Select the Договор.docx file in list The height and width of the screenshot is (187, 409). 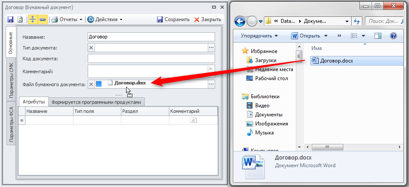pos(336,61)
